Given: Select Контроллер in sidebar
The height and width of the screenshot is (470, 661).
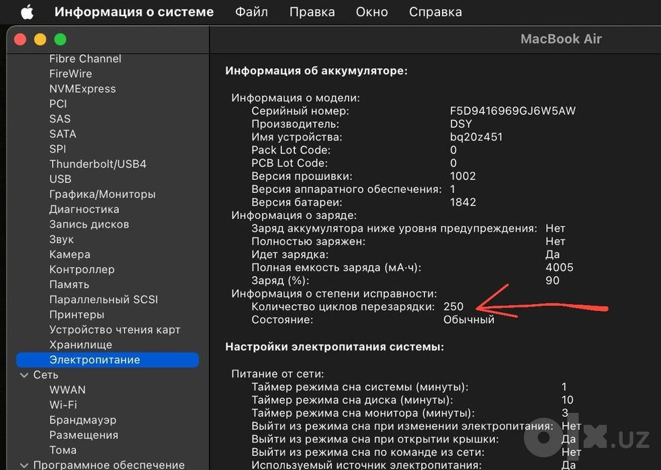Looking at the screenshot, I should [x=82, y=270].
